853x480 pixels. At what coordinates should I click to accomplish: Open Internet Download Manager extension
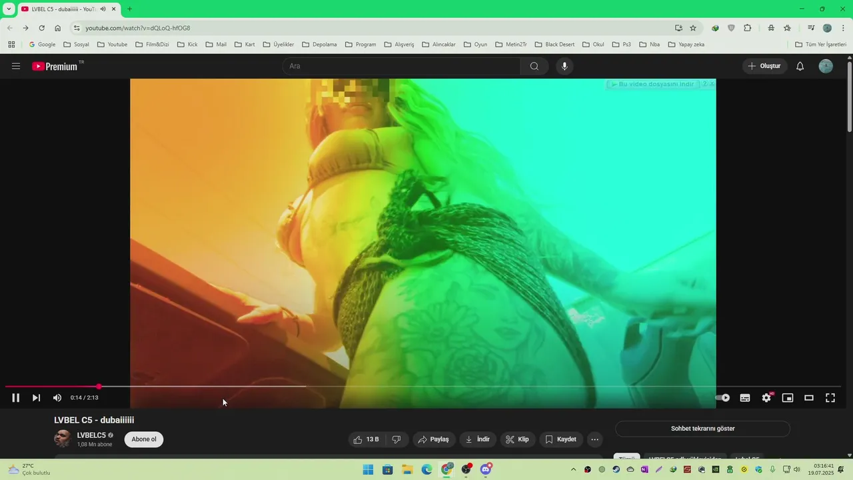pos(715,28)
